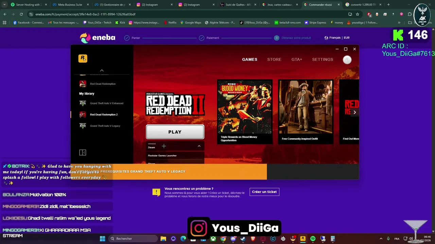Open Google Maps bookmark

(191, 23)
